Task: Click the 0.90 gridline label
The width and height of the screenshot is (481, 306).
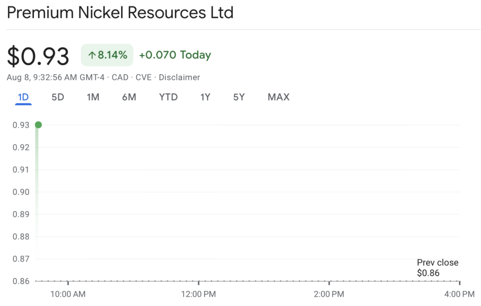Action: pyautogui.click(x=21, y=192)
